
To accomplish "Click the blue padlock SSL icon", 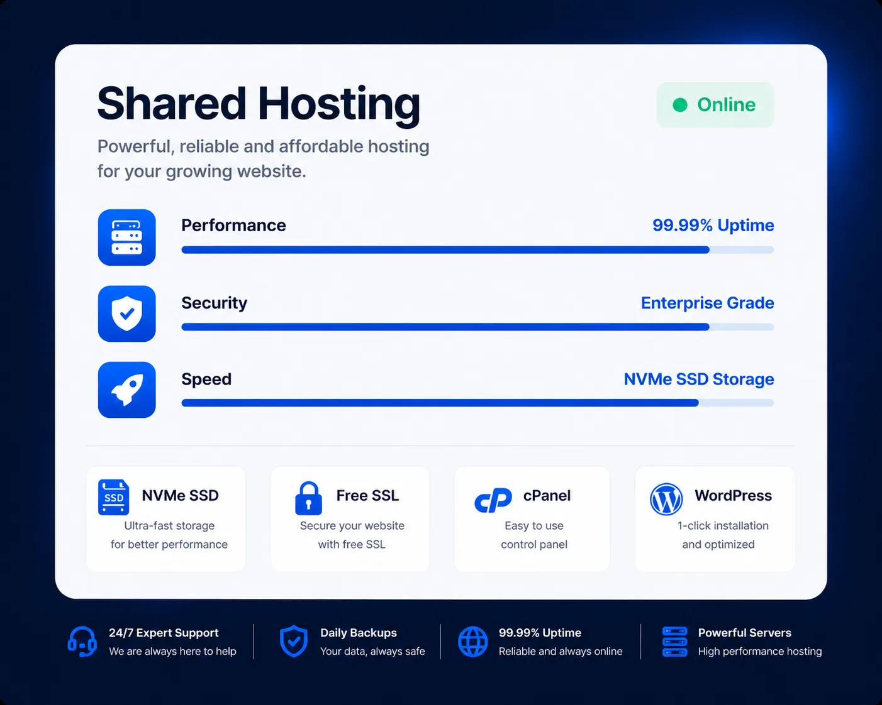I will click(308, 498).
